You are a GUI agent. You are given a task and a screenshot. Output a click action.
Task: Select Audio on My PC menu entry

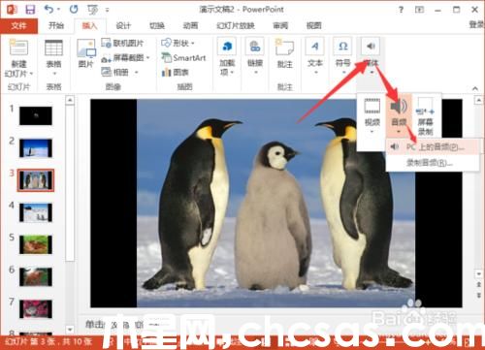click(433, 147)
